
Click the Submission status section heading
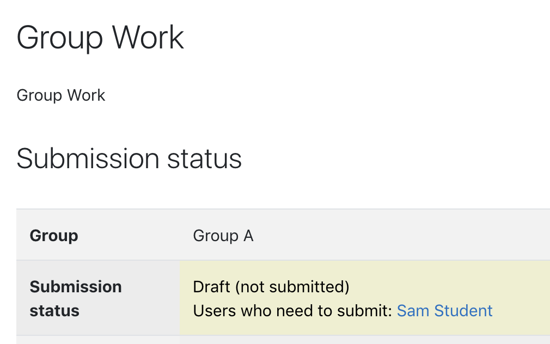tap(129, 159)
